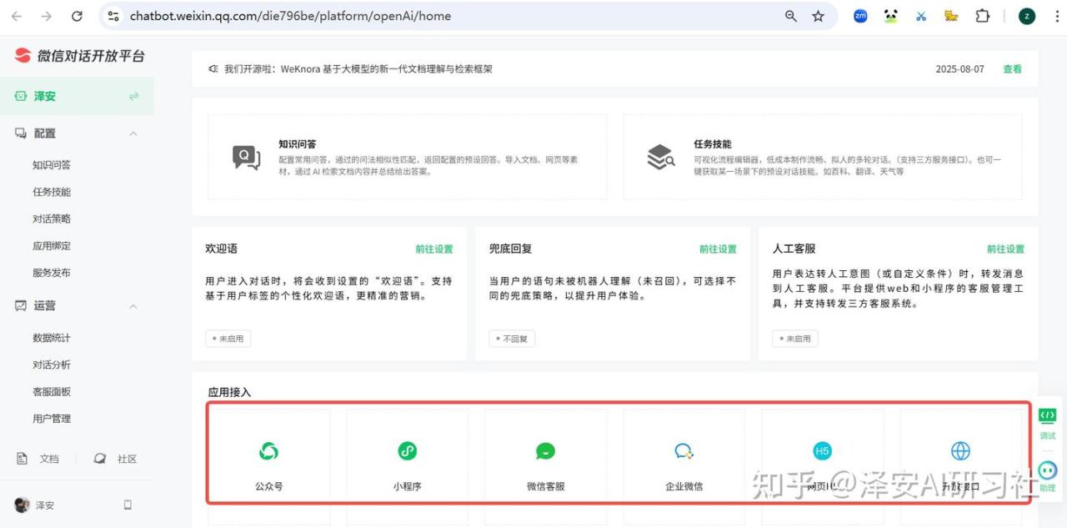Click 查看 on the announcement banner
The width and height of the screenshot is (1067, 528).
click(x=1012, y=69)
